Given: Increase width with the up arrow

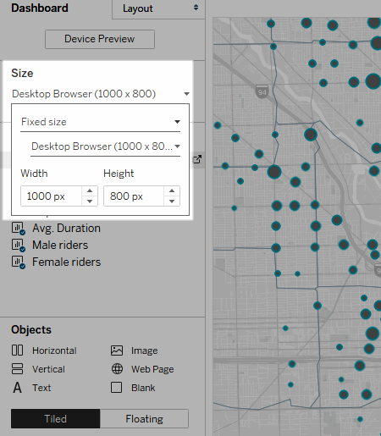Looking at the screenshot, I should [90, 190].
